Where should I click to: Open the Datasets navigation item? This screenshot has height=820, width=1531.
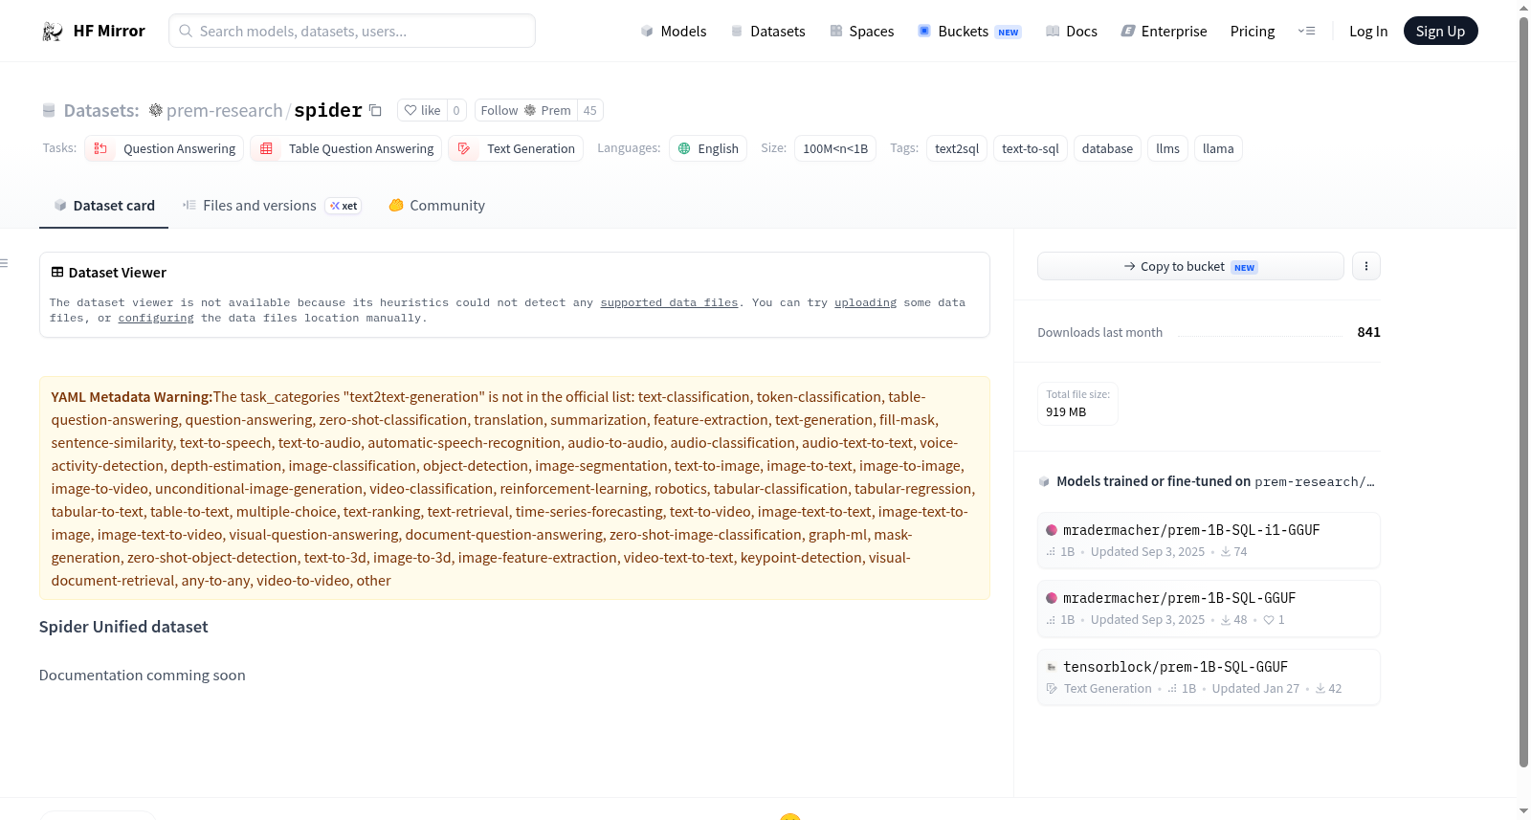click(768, 32)
